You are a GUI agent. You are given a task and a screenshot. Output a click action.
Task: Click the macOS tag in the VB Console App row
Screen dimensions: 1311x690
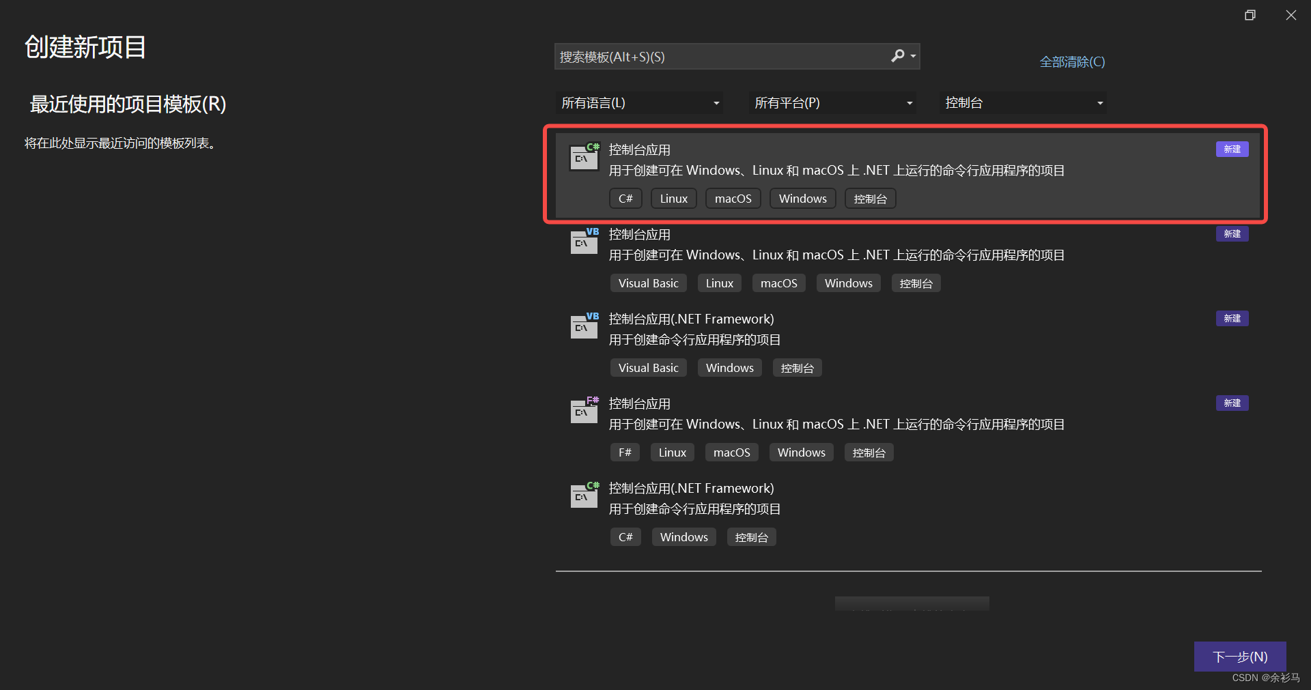[x=779, y=283]
